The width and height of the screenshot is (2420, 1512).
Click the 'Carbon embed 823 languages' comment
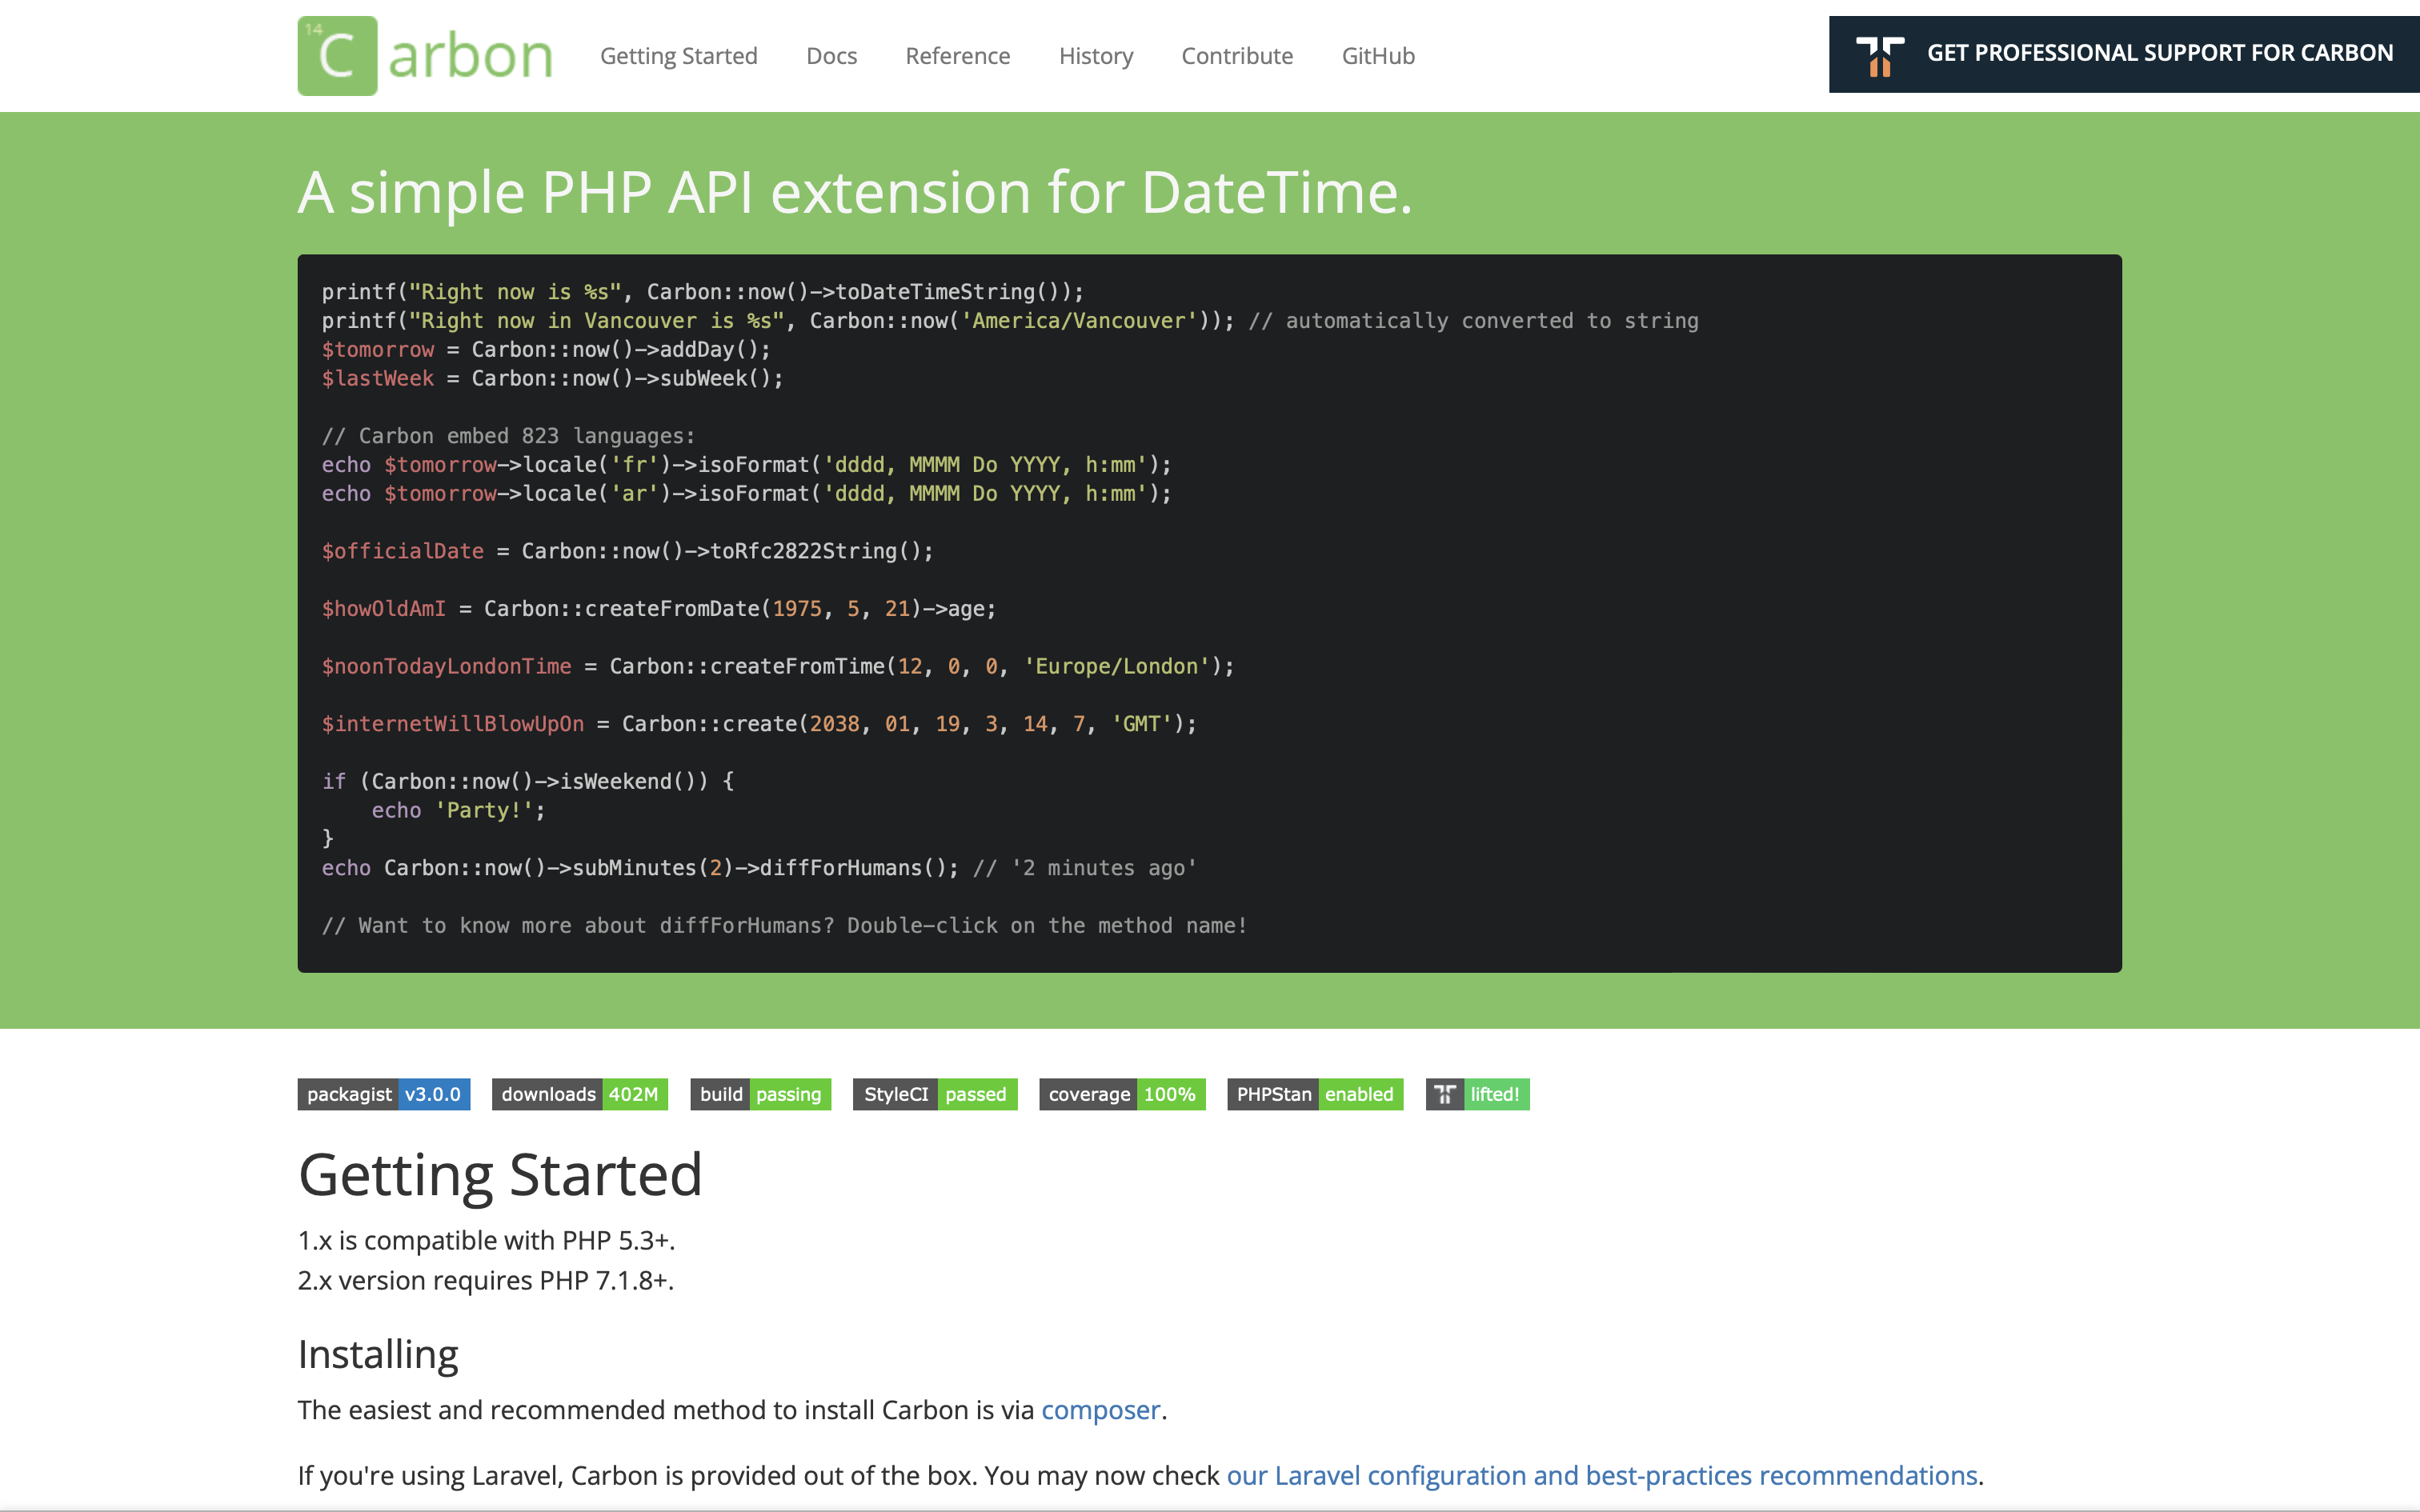tap(508, 436)
